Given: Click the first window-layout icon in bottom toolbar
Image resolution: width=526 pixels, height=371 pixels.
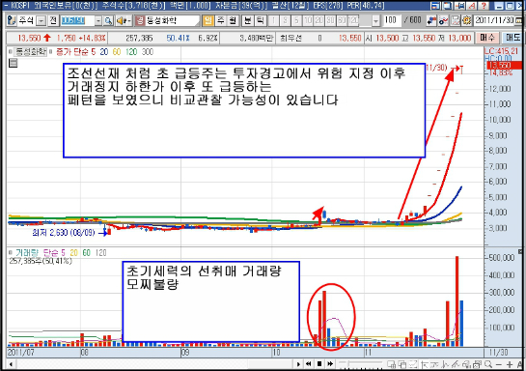Looking at the screenshot, I should [391, 364].
